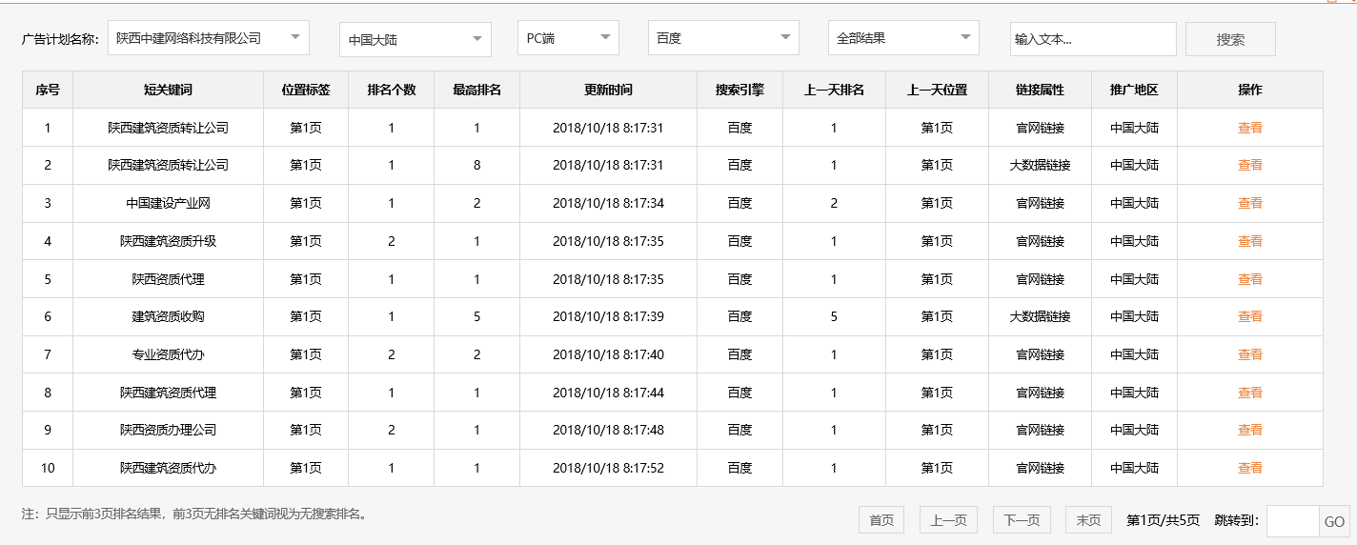This screenshot has width=1357, height=545.
Task: Select keyword 中国建设产业网 cell
Action: pos(168,203)
